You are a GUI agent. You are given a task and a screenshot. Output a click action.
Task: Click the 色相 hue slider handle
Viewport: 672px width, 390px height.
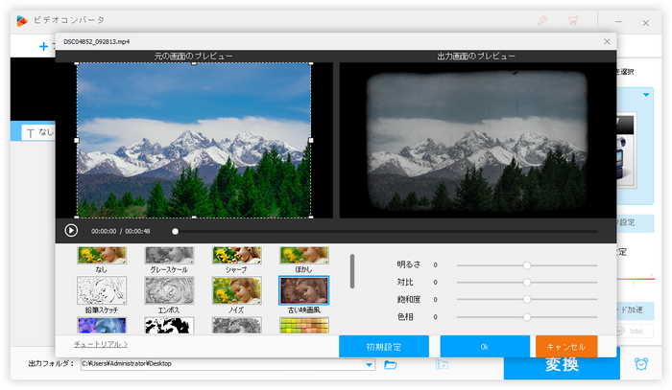click(x=527, y=316)
